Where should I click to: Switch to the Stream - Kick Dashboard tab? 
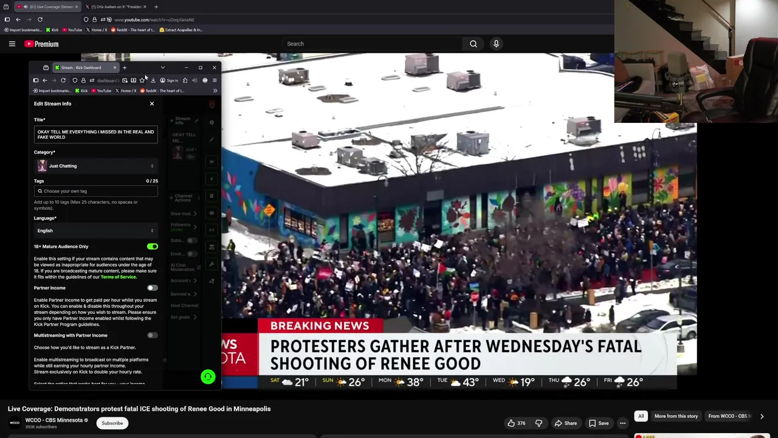click(84, 68)
